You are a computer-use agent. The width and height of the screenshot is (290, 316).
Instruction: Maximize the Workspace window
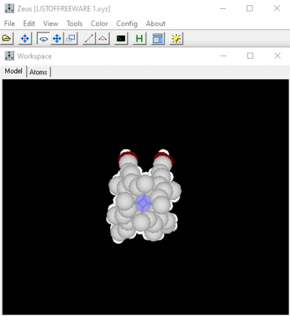pyautogui.click(x=250, y=56)
